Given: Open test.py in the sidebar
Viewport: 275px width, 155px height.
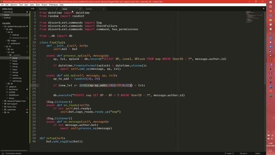Looking at the screenshot, I should 12,98.
